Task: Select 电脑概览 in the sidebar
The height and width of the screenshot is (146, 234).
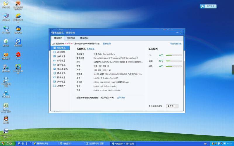Action: [x=60, y=48]
